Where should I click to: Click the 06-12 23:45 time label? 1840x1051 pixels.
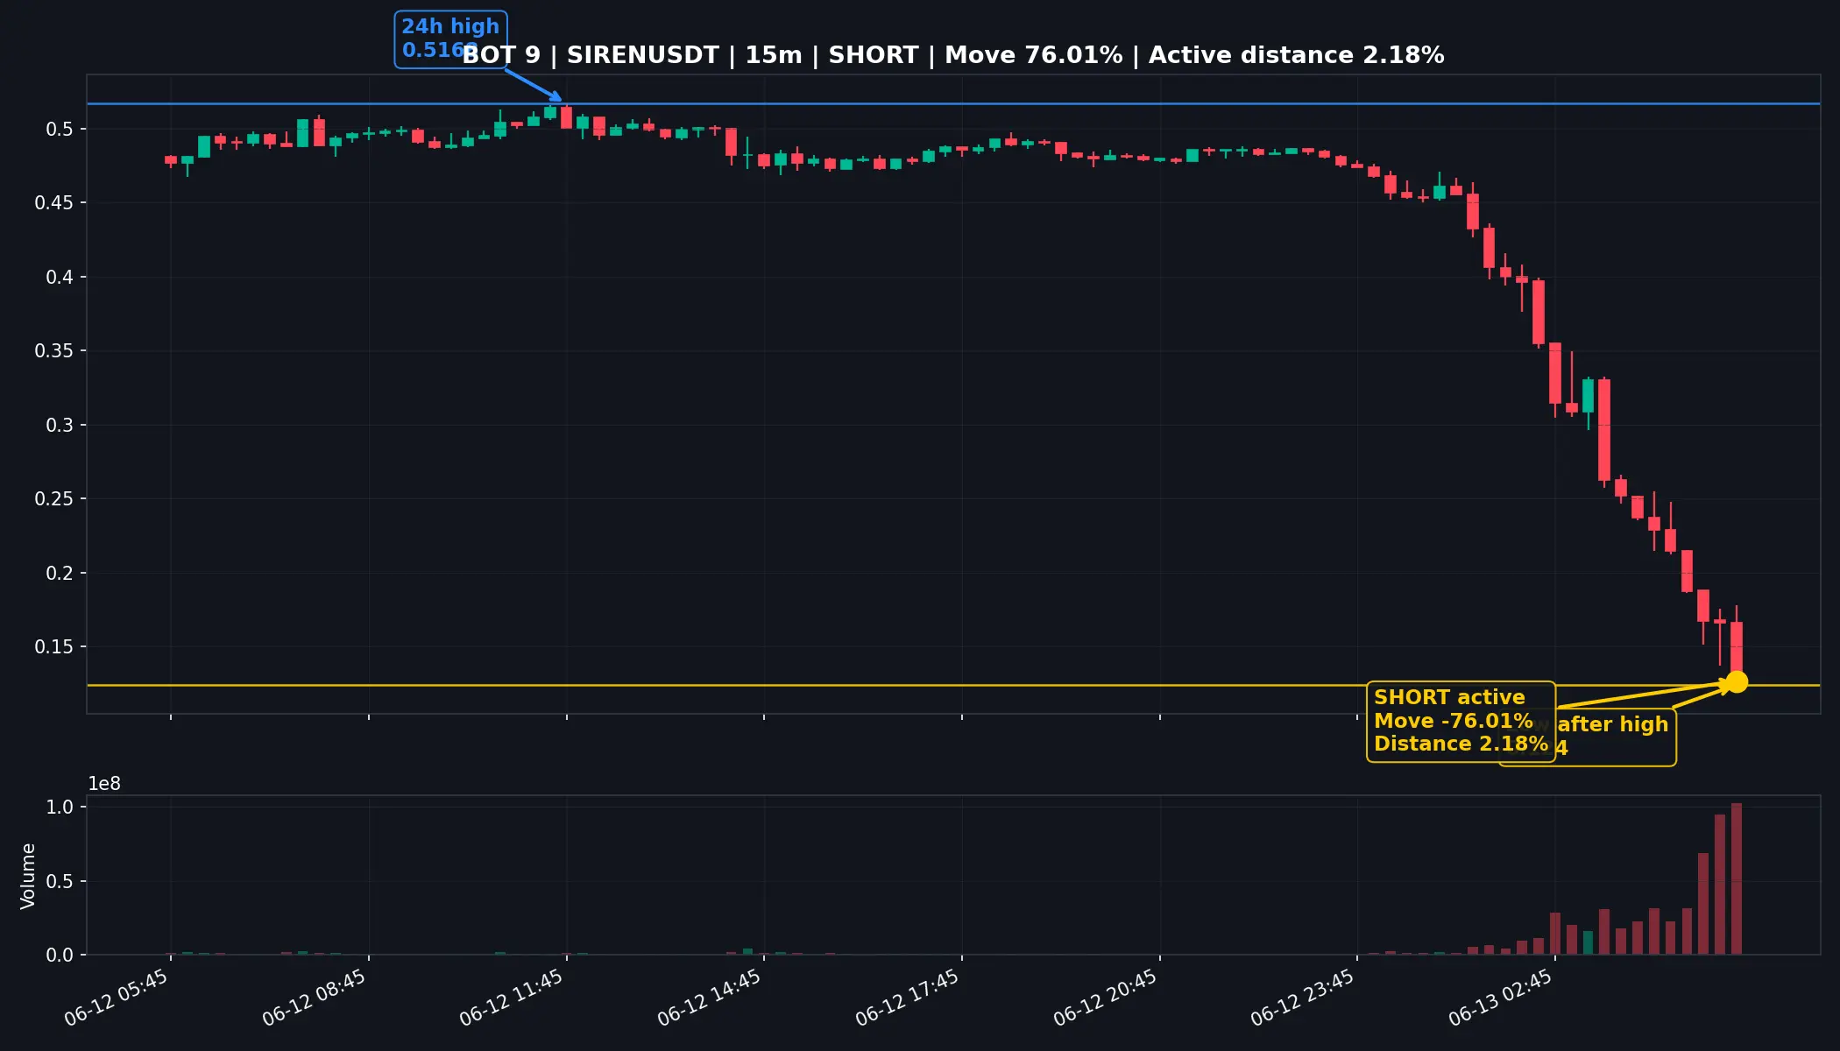[x=1303, y=998]
